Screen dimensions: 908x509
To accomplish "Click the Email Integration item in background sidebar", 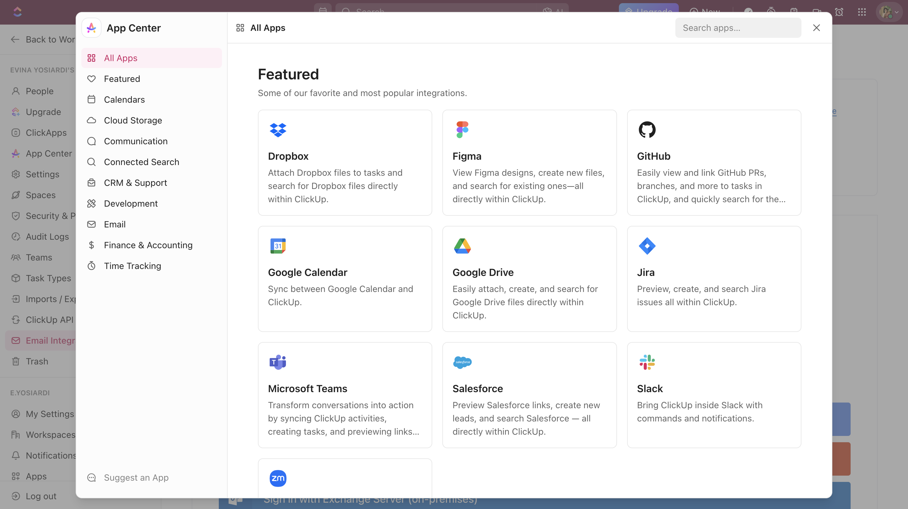I will click(x=41, y=340).
